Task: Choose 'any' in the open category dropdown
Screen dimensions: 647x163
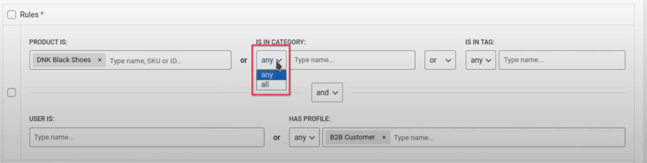Action: pos(271,75)
